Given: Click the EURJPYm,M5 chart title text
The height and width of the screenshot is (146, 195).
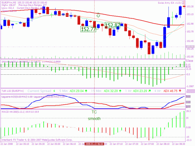Looking at the screenshot, I should [9, 2].
